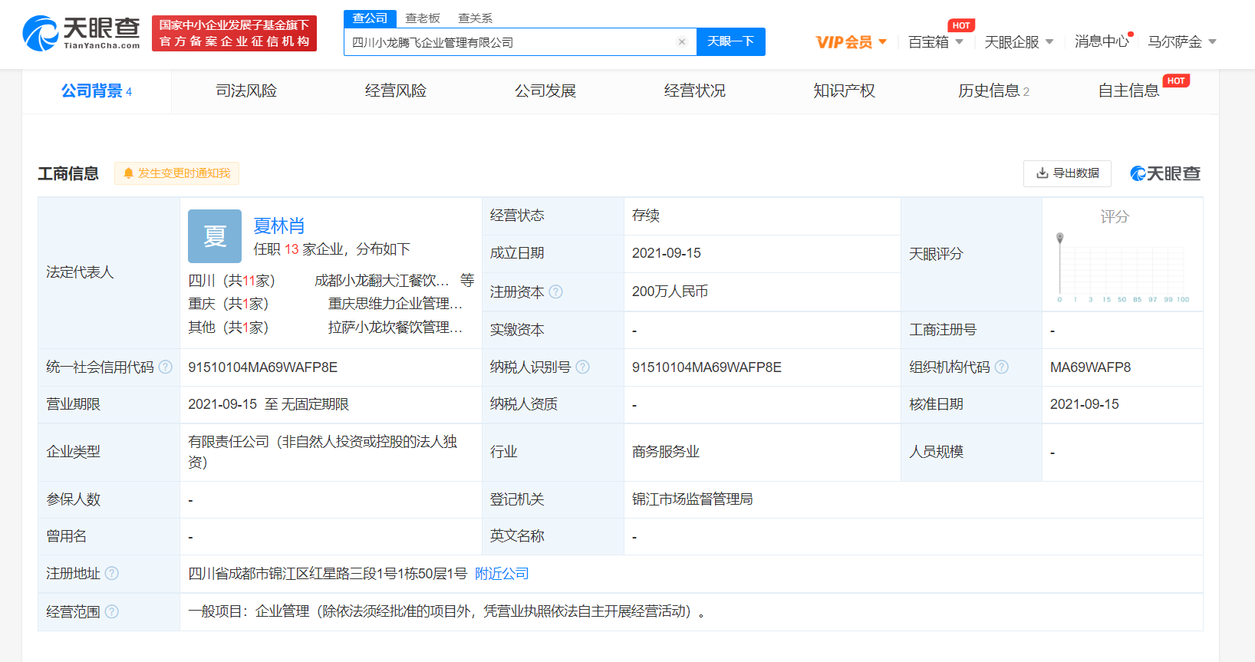Open help icon next to 统一社会信用代码
1255x662 pixels.
click(166, 367)
